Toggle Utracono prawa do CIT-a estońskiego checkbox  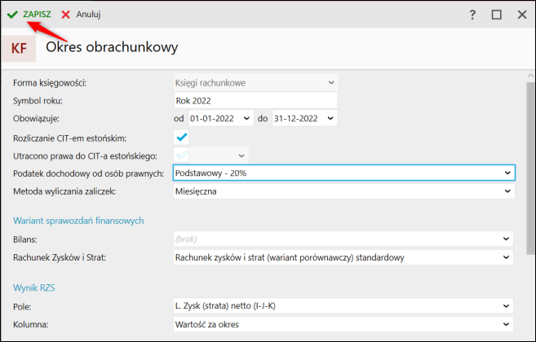click(x=181, y=155)
